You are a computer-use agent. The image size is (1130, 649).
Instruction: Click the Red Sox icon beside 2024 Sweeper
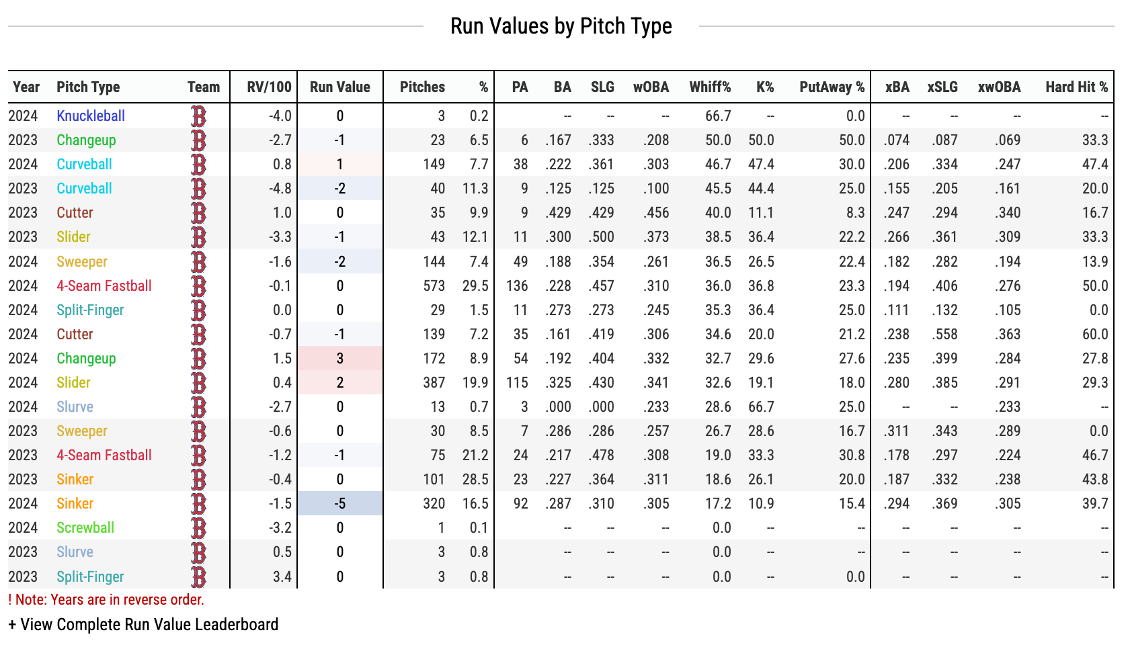pyautogui.click(x=198, y=262)
